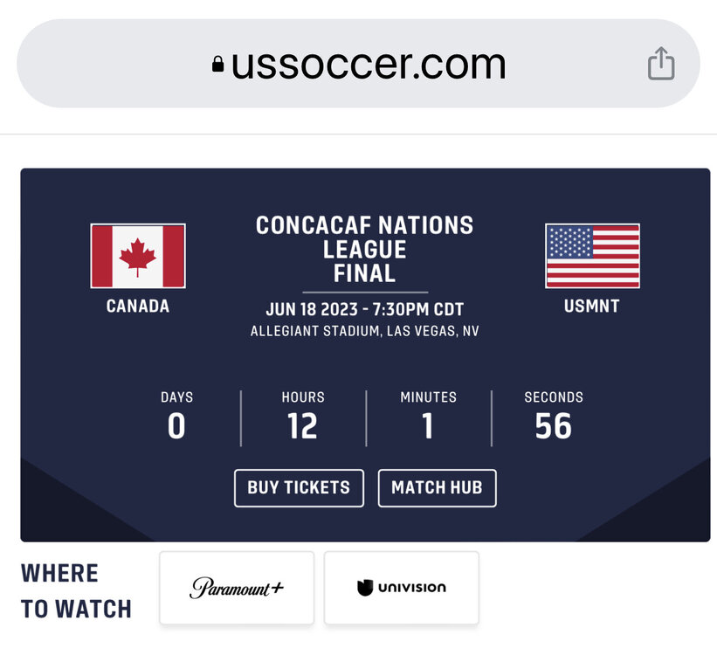Tap the Paramount+ logo
Screen dimensions: 717x655
[237, 587]
